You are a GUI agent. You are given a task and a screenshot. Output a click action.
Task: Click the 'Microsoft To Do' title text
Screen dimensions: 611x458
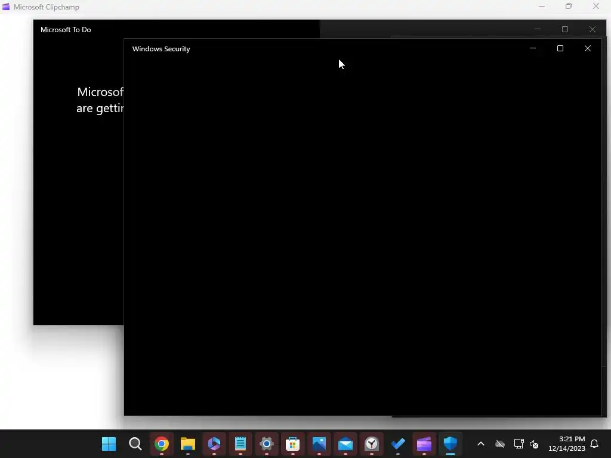[x=66, y=30]
